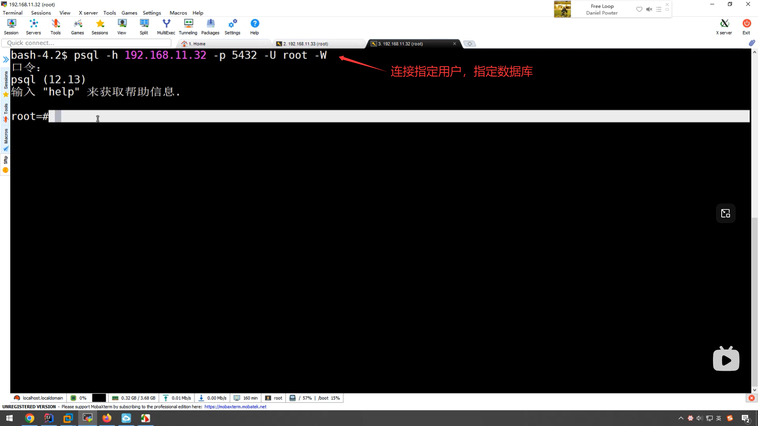Expand the left sidebar chevron
The height and width of the screenshot is (426, 758).
click(x=6, y=60)
